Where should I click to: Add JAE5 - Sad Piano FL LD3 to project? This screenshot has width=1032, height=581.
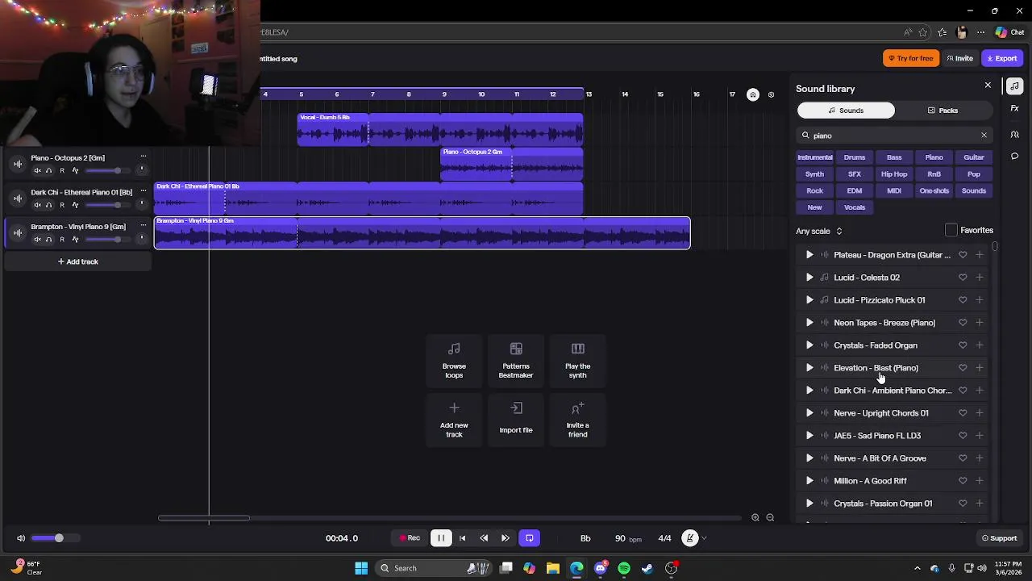(980, 436)
